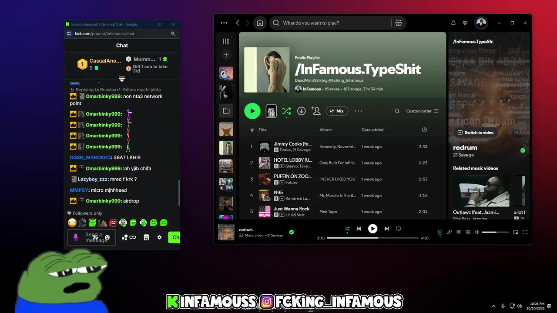Screen dimensions: 557x313
Task: Skip to next track
Action: 386,229
